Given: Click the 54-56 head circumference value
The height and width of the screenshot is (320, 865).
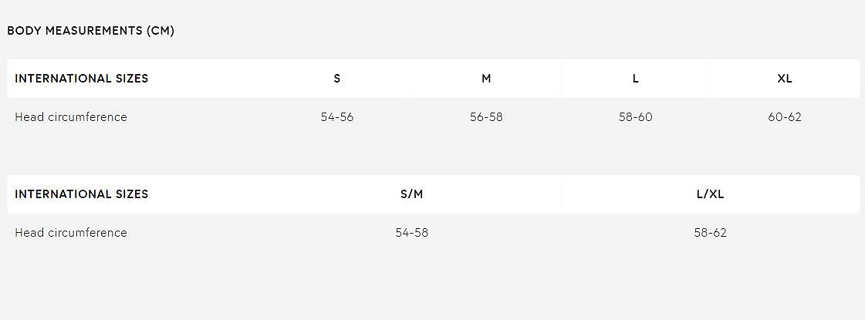Looking at the screenshot, I should click(337, 117).
